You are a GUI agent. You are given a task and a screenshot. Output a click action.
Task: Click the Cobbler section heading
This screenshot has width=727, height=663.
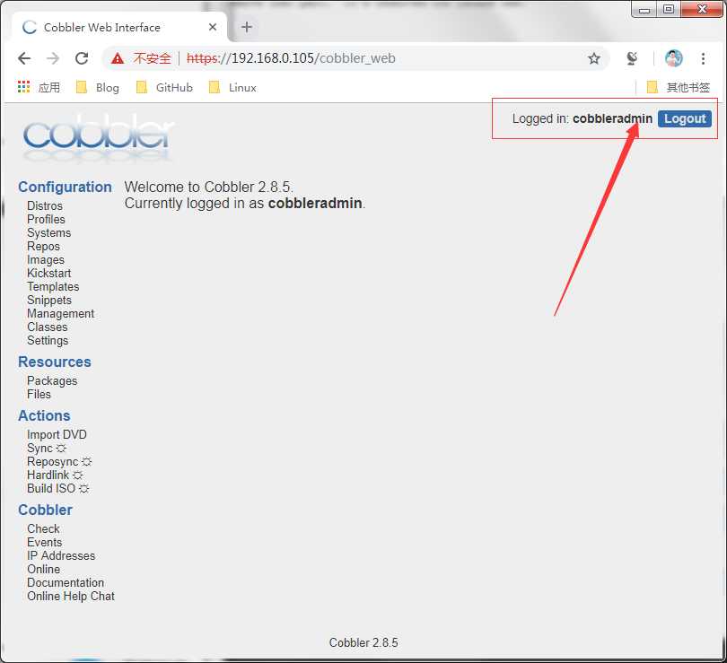tap(45, 510)
